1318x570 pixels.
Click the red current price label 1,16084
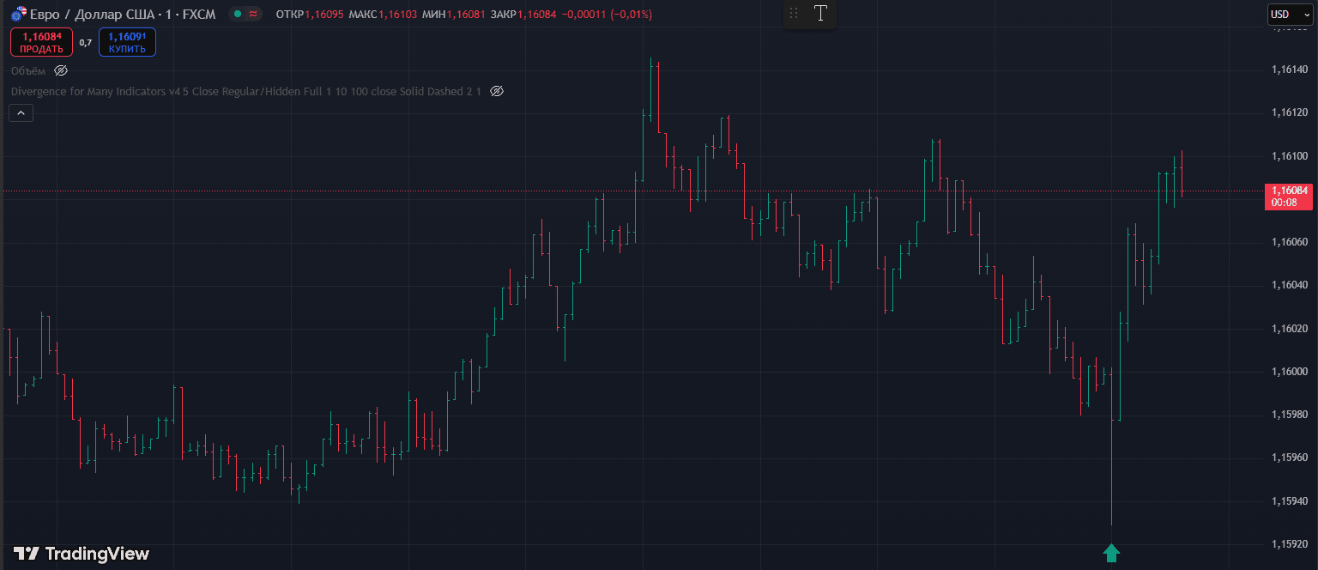pos(1289,196)
